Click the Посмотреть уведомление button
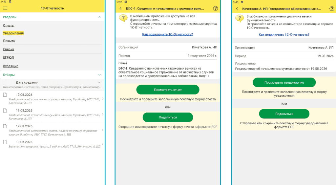336x185 pixels. 284,82
